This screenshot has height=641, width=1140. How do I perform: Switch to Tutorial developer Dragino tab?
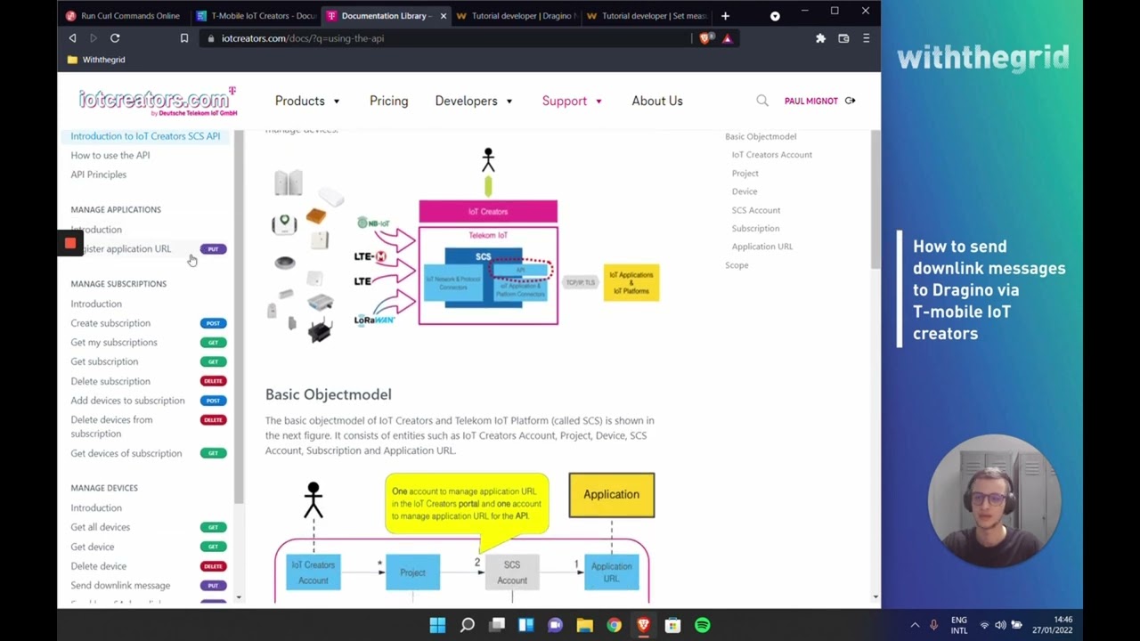point(516,16)
